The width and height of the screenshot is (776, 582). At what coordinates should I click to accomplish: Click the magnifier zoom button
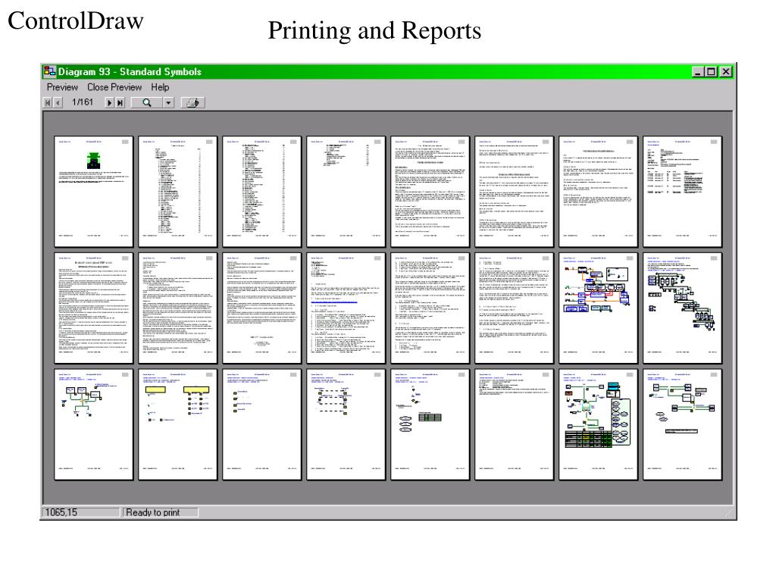[x=147, y=102]
